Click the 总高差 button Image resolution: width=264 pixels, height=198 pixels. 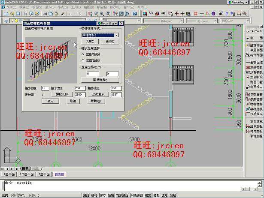click(x=98, y=94)
